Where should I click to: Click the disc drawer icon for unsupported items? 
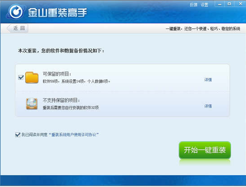(x=32, y=103)
